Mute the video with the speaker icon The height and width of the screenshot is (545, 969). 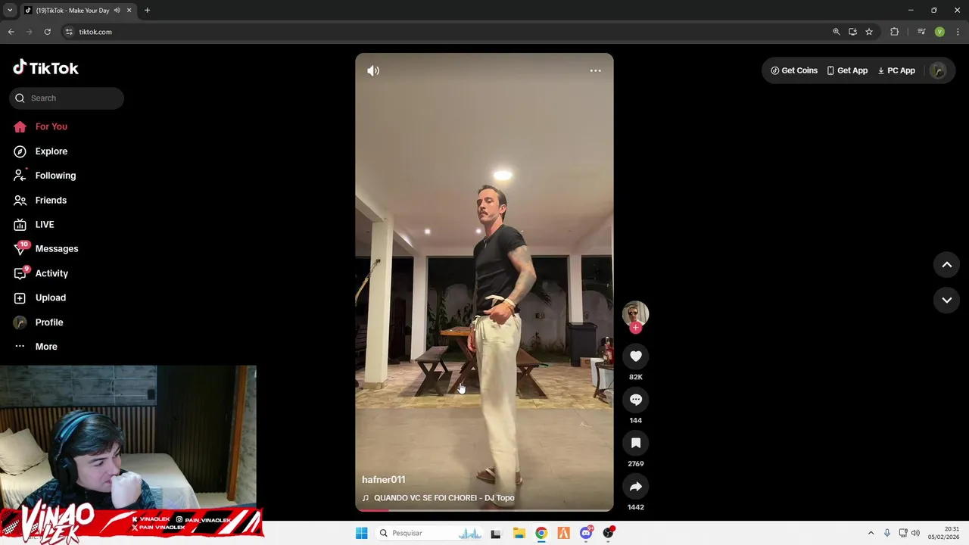(x=373, y=70)
